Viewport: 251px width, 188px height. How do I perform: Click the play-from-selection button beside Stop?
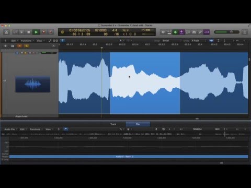tap(22, 32)
